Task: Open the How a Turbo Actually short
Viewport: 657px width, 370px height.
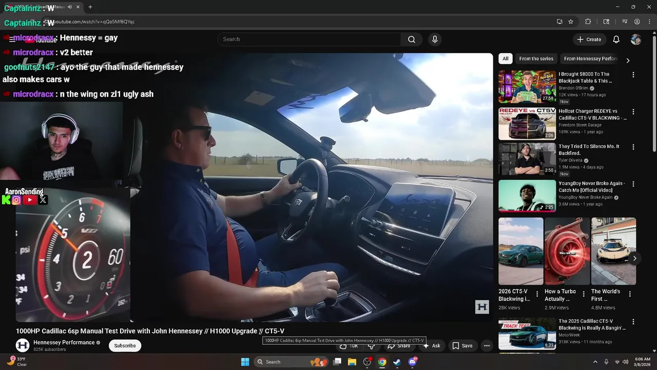Action: 567,251
